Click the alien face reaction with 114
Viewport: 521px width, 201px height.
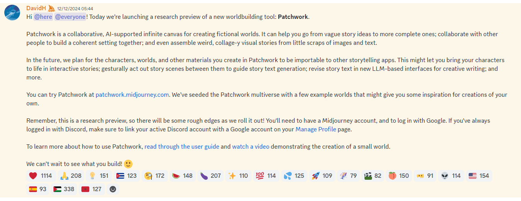(x=451, y=176)
